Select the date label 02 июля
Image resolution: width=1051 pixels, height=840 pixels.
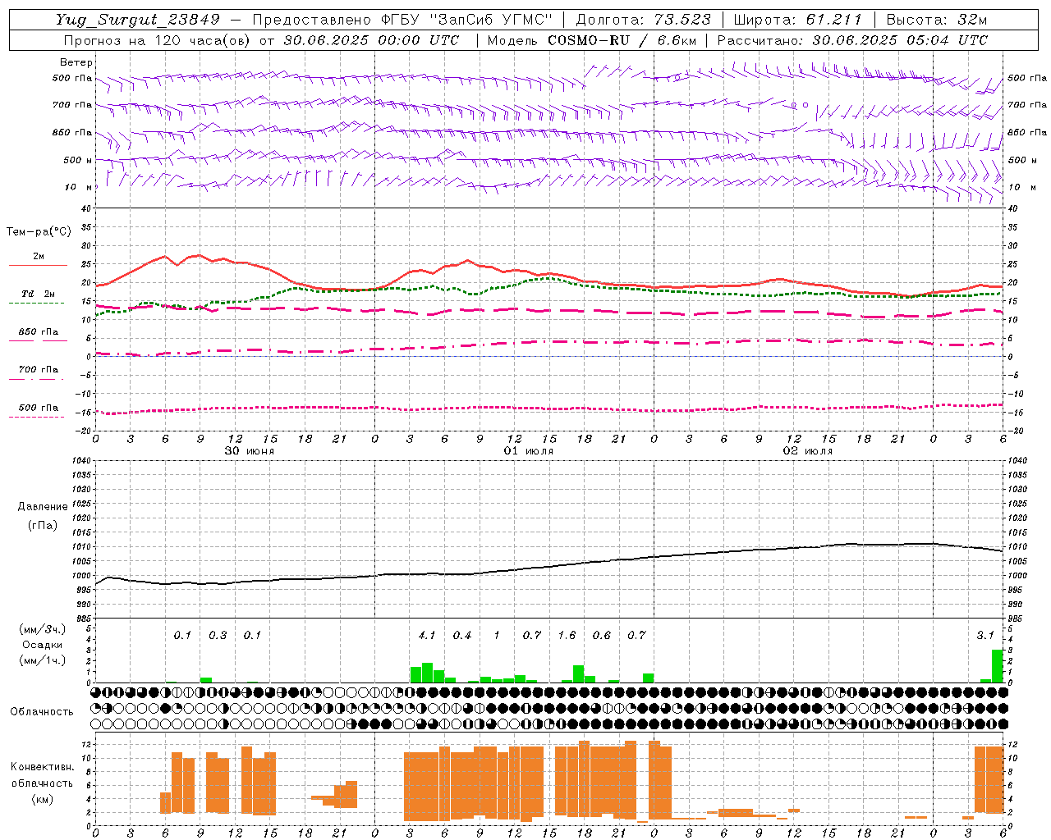pyautogui.click(x=807, y=451)
